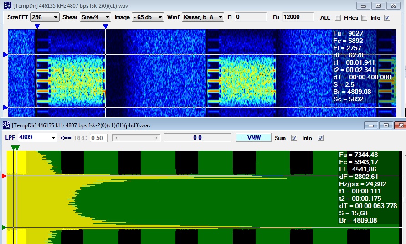The height and width of the screenshot is (244, 406).
Task: Toggle the ALC checkbox
Action: [x=338, y=18]
